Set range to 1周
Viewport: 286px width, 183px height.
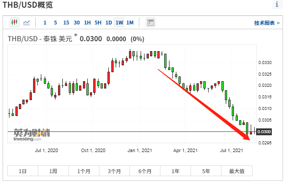pyautogui.click(x=53, y=171)
